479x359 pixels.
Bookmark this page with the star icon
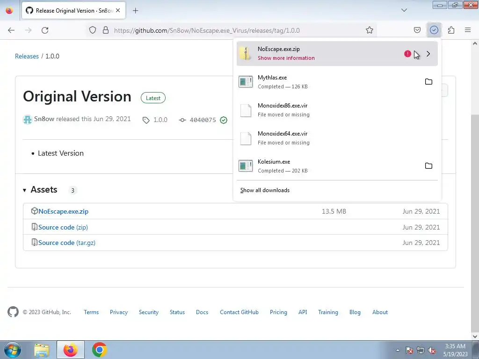pos(370,30)
